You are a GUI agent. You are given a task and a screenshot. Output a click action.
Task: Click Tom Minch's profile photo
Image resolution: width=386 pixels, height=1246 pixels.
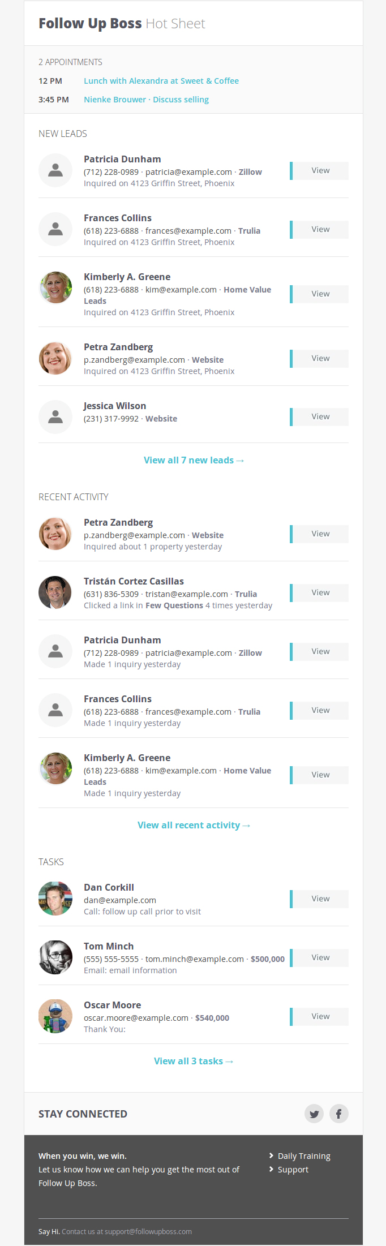point(55,957)
